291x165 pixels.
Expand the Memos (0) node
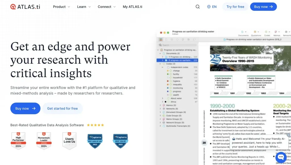[x=160, y=105]
